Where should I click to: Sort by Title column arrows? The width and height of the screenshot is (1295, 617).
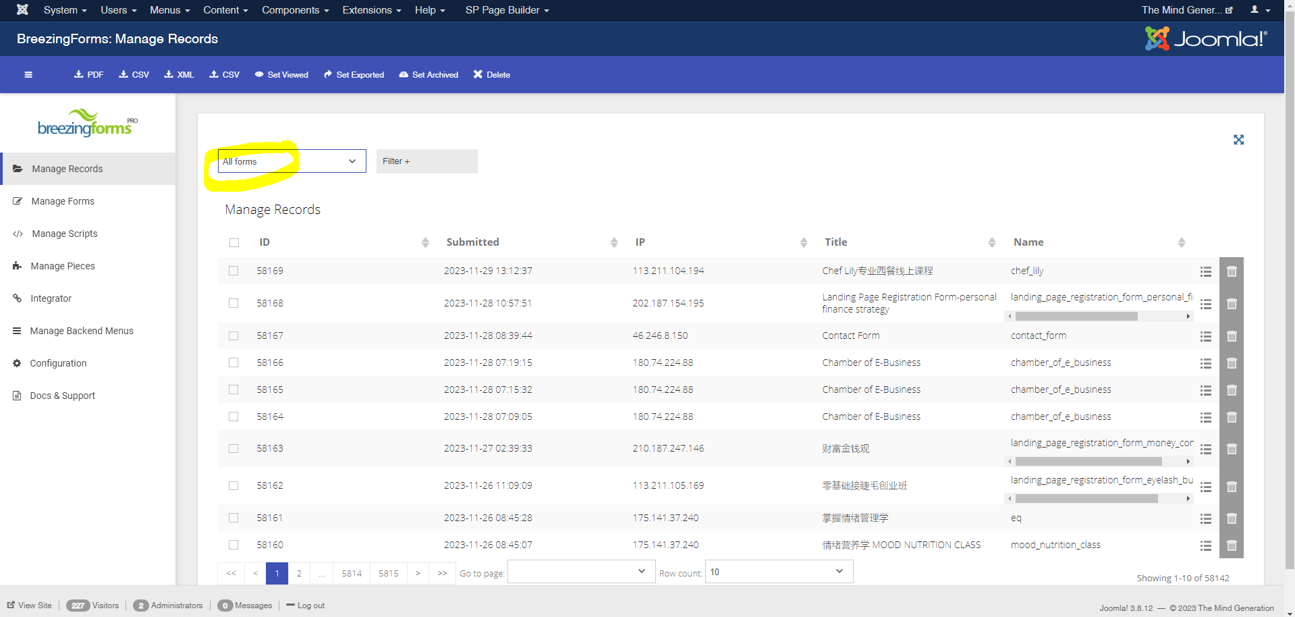992,242
